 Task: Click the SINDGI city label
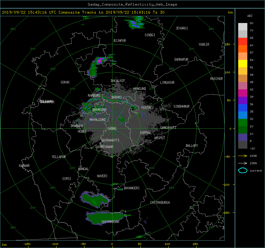(150, 35)
